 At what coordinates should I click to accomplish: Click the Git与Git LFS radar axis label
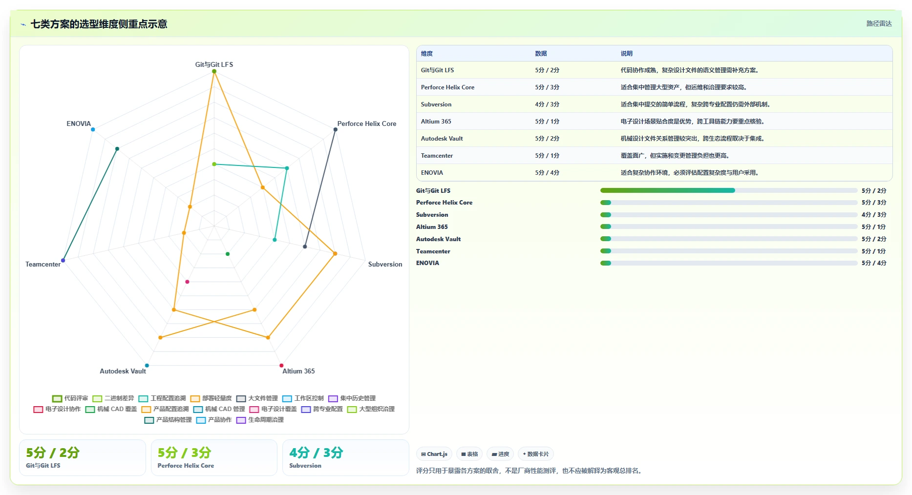pos(214,64)
